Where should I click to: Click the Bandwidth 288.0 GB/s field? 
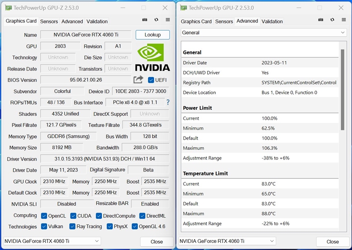(x=146, y=148)
